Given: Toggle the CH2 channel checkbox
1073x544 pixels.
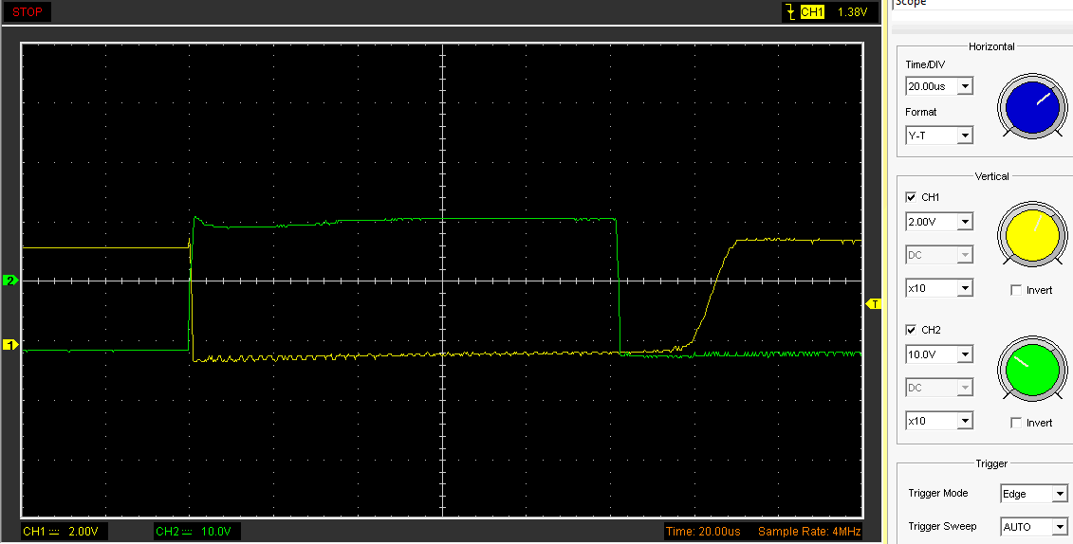Looking at the screenshot, I should 911,330.
